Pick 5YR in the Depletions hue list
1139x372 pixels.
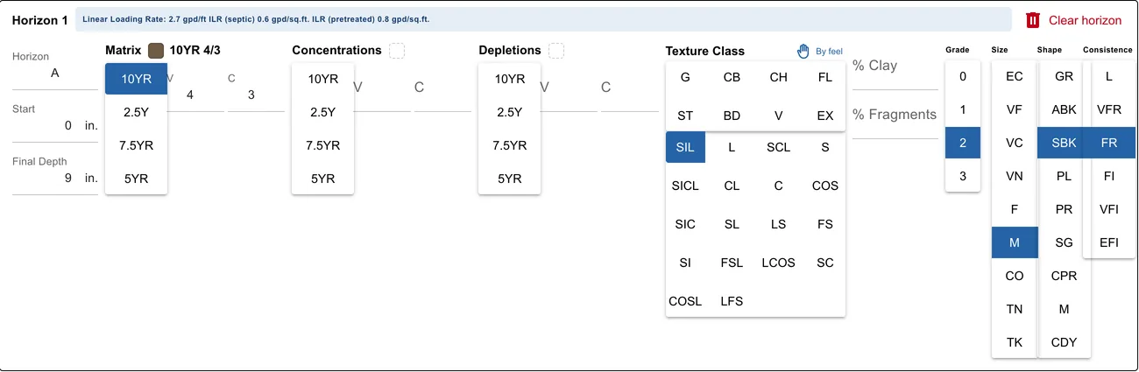(509, 179)
